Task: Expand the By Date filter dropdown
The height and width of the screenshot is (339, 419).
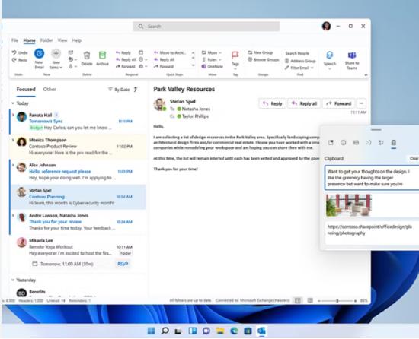Action: [119, 90]
